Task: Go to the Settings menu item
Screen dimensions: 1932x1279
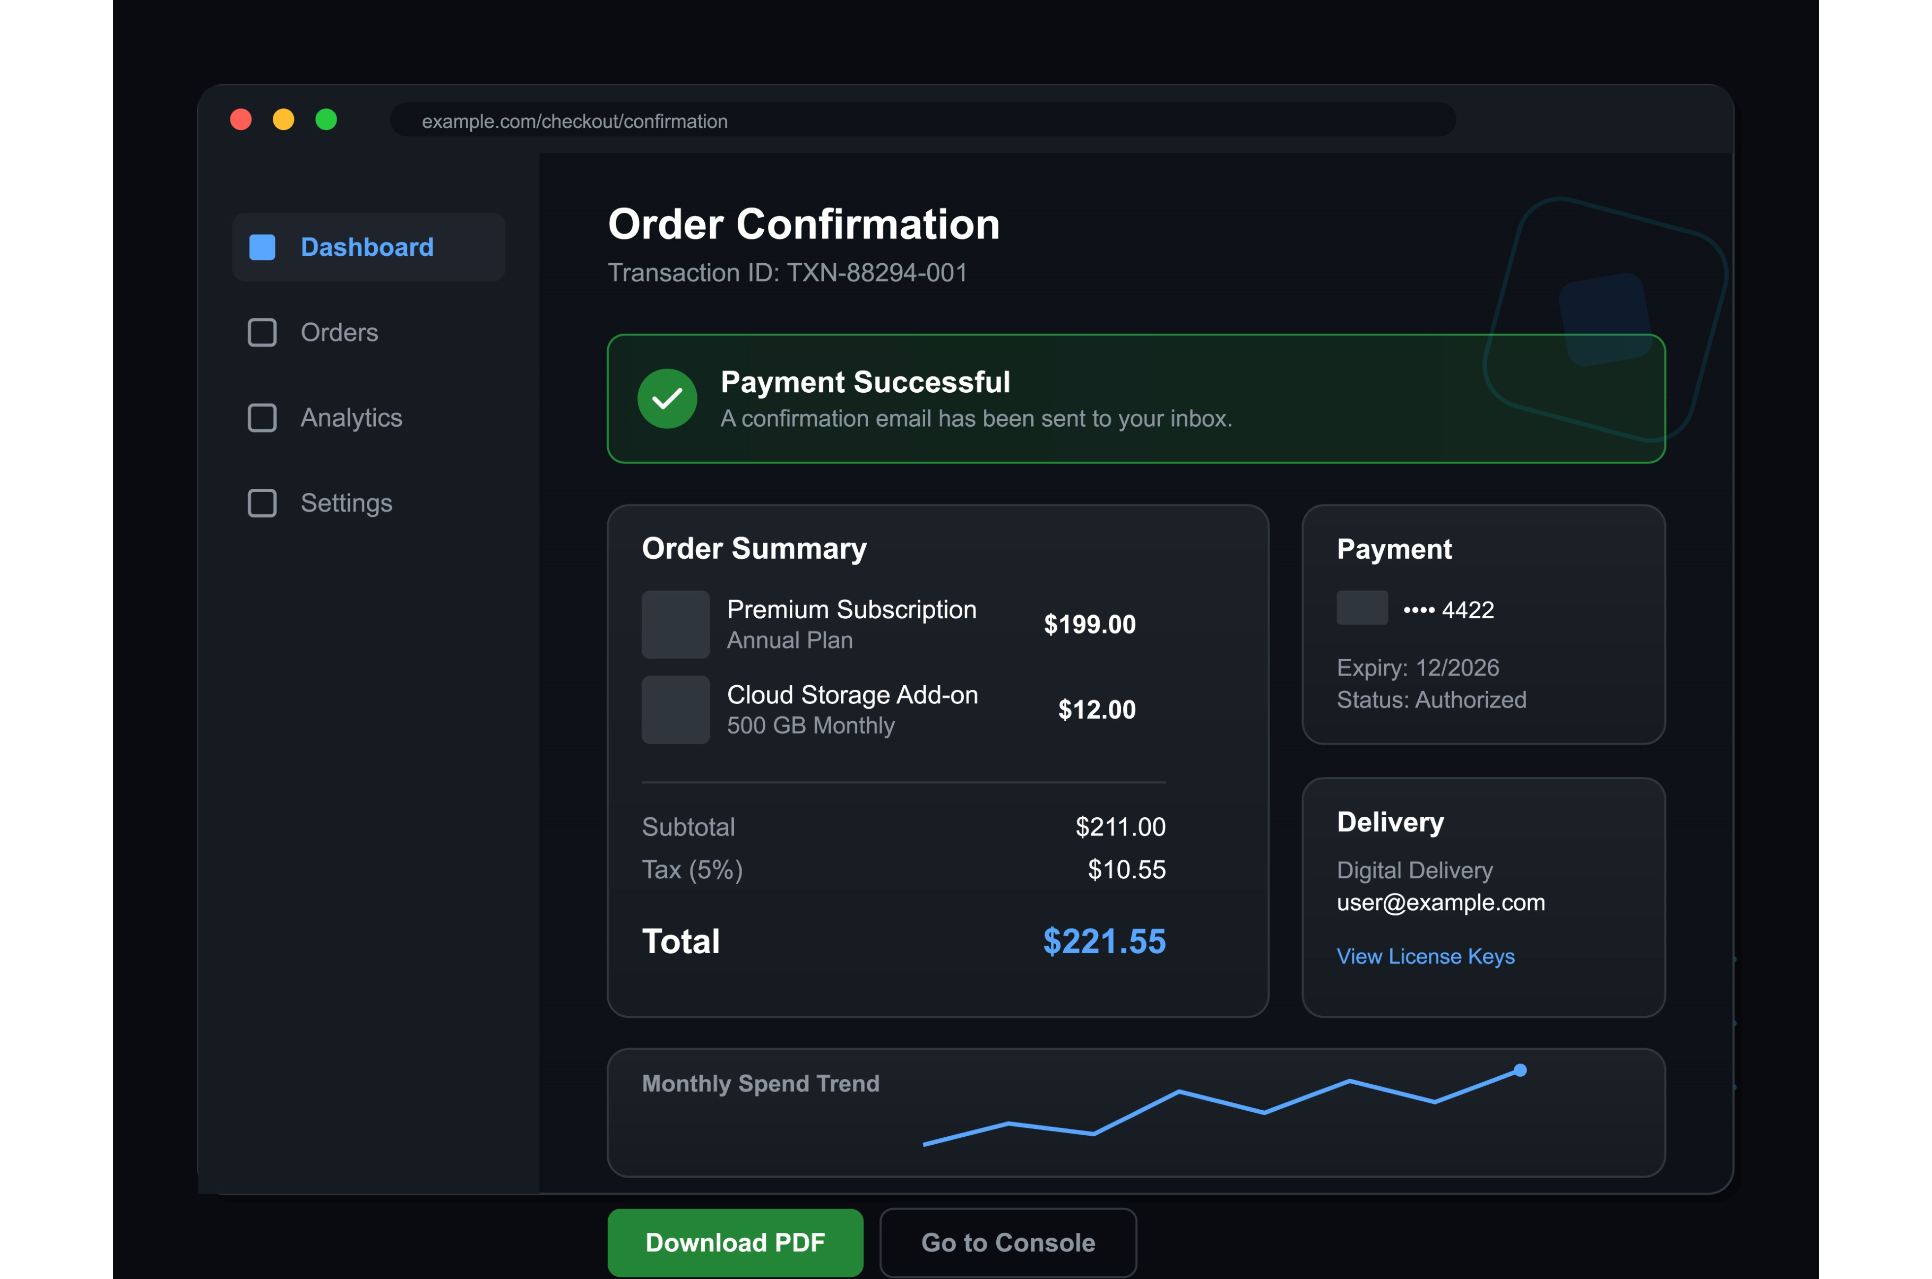Action: [x=346, y=503]
